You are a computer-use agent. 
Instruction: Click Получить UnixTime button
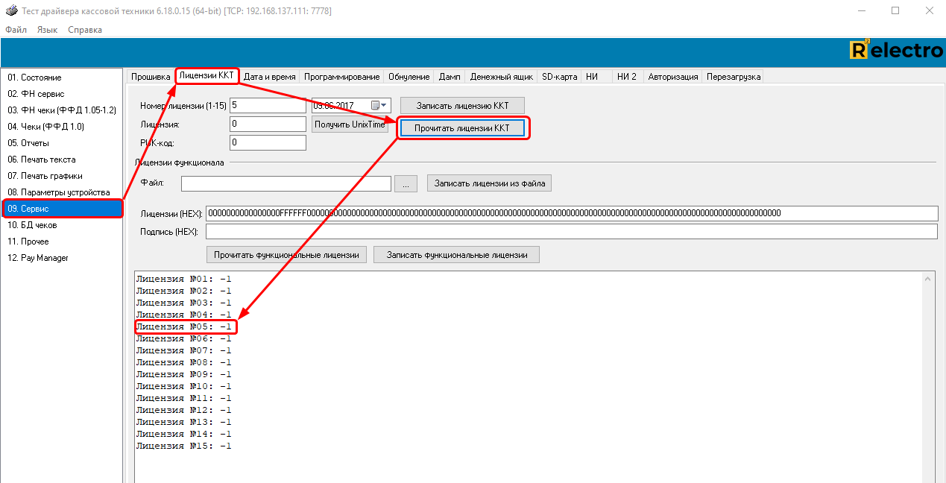pos(350,124)
